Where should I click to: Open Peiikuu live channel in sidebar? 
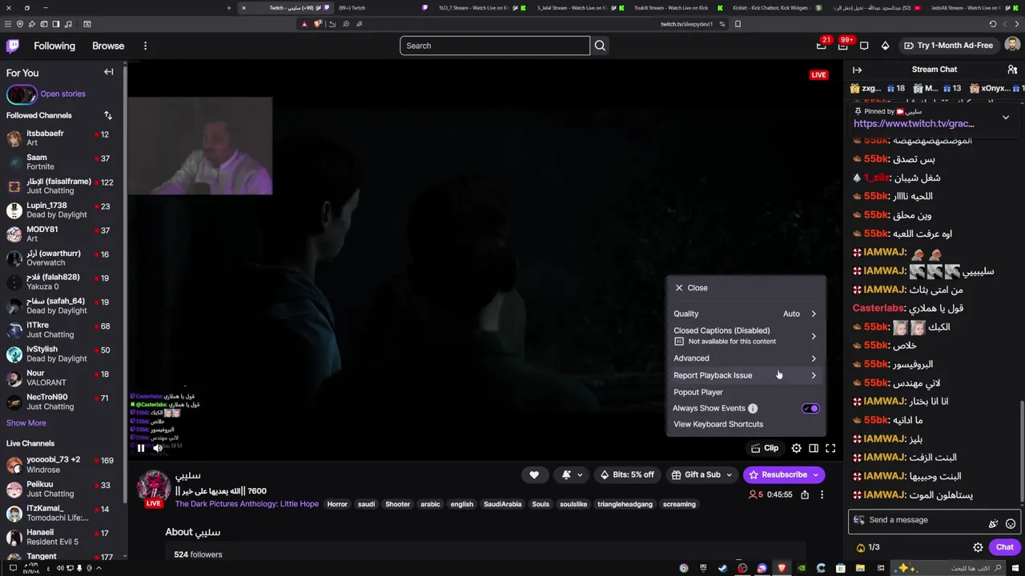[x=62, y=489]
